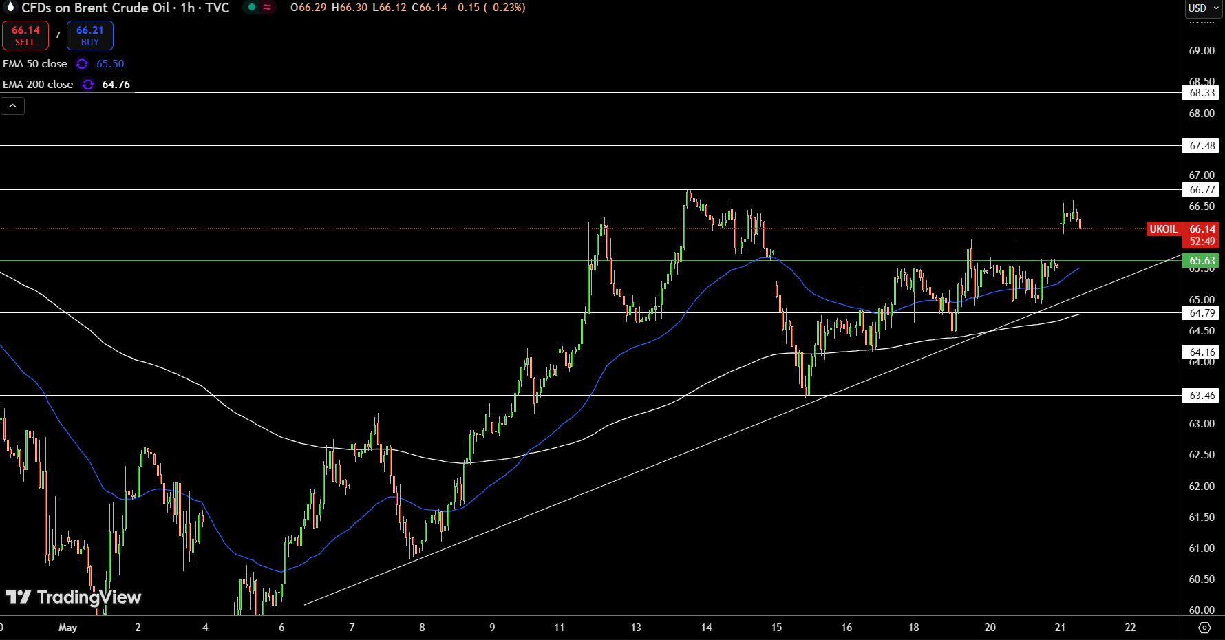Screen dimensions: 1225x640
Task: Click the EMA 50 refresh icon
Action: pos(82,64)
